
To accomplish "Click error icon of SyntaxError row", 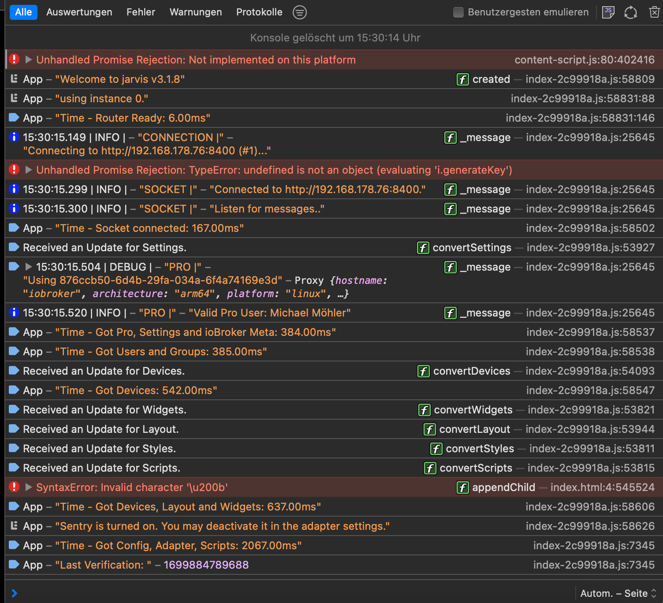I will click(x=14, y=487).
